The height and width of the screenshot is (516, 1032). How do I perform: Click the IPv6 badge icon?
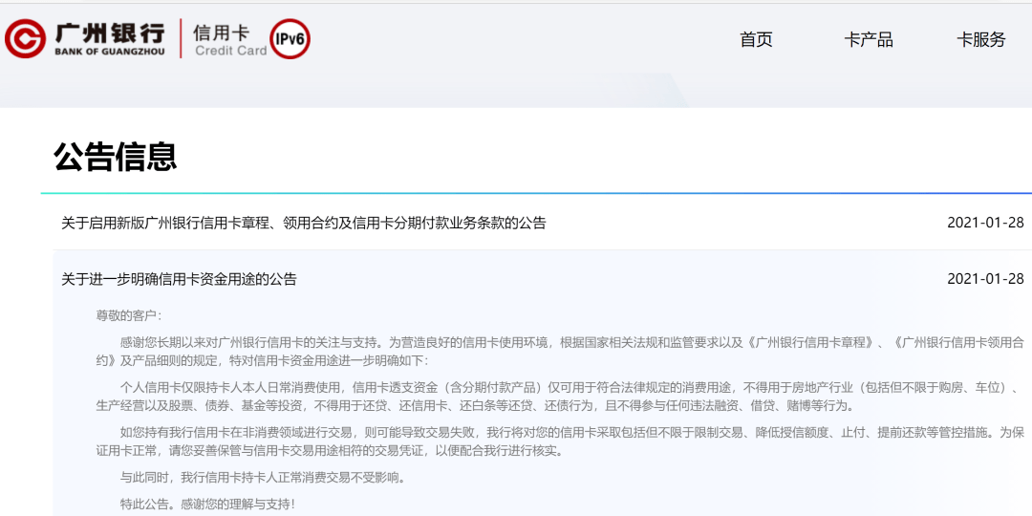(290, 39)
